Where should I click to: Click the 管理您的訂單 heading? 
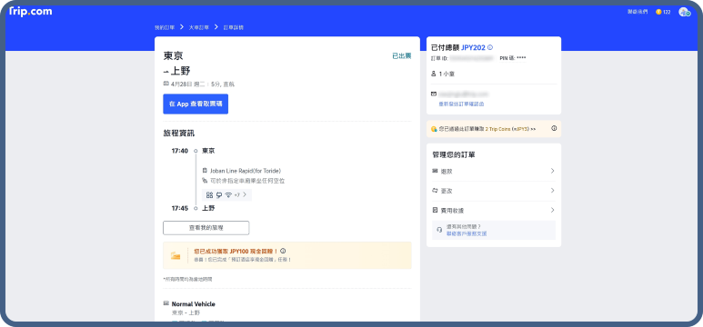click(454, 155)
